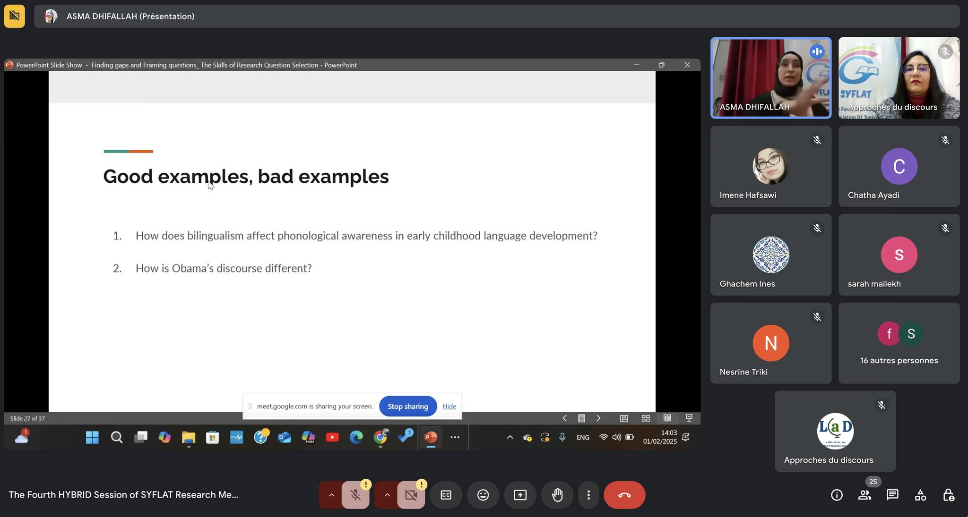Screen dimensions: 968x517
Task: Click the present screen icon
Action: 520,495
